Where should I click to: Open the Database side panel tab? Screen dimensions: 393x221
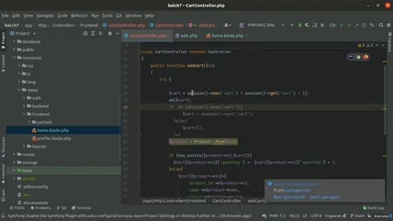[390, 42]
